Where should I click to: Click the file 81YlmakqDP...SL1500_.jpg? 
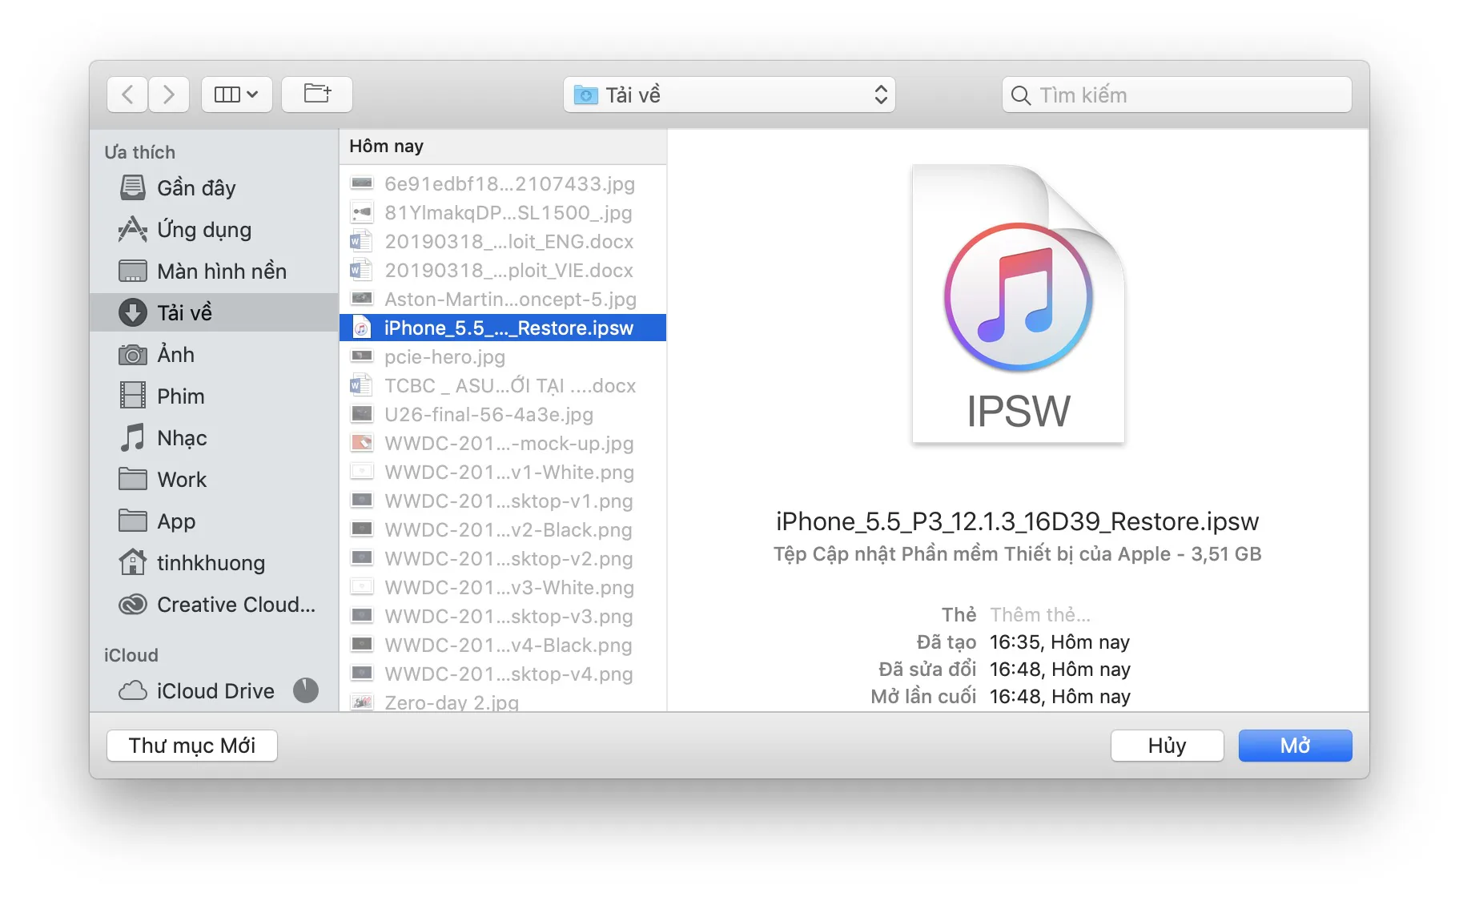click(x=503, y=212)
